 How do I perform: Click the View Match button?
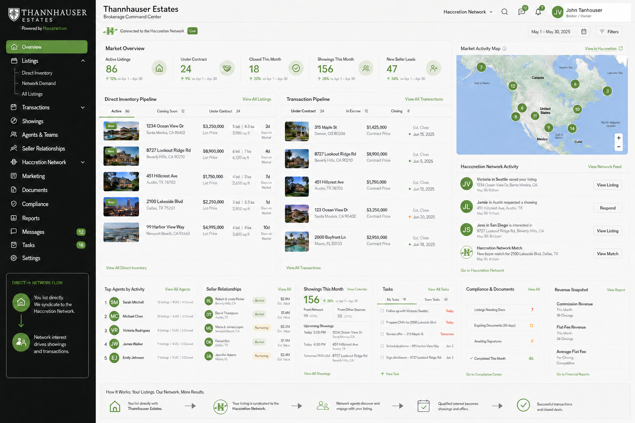tap(608, 254)
